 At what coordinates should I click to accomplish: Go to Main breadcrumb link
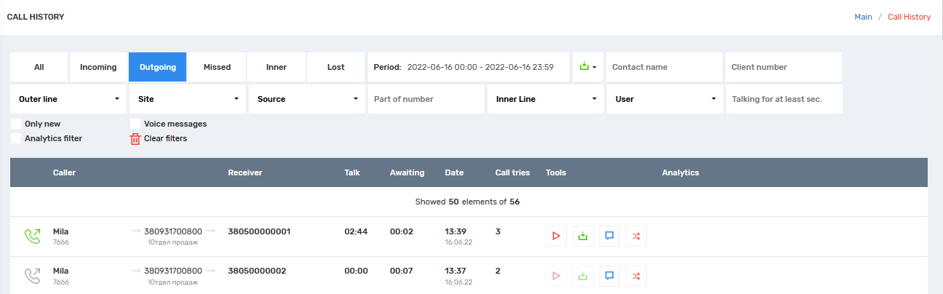pyautogui.click(x=863, y=17)
